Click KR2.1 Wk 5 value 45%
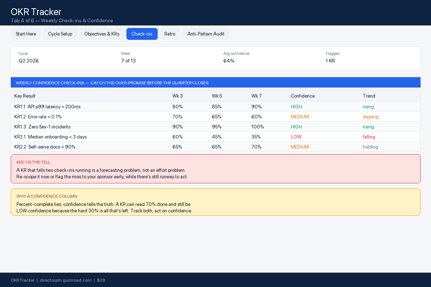 coord(217,137)
